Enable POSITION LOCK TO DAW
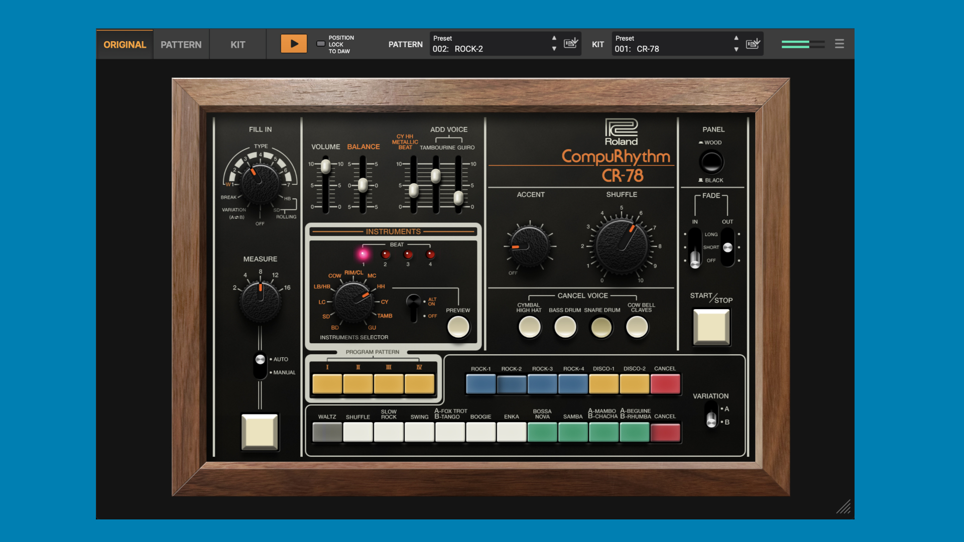 (320, 43)
